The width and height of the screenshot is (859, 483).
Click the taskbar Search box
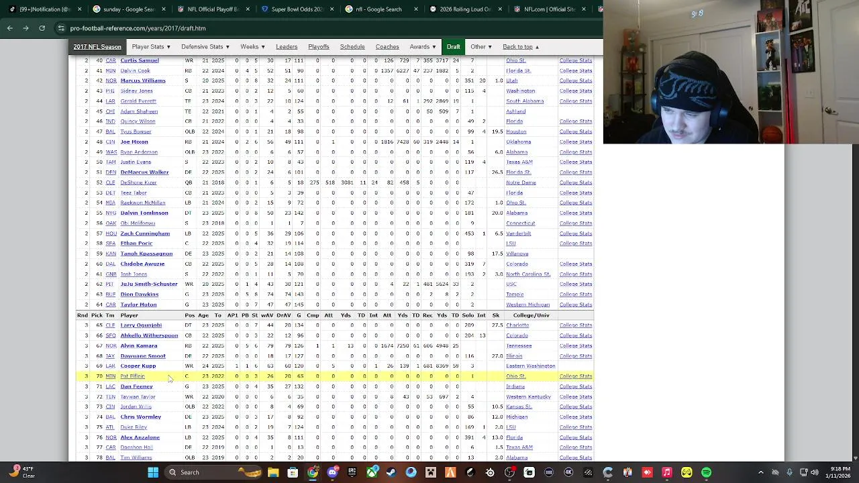coord(213,472)
